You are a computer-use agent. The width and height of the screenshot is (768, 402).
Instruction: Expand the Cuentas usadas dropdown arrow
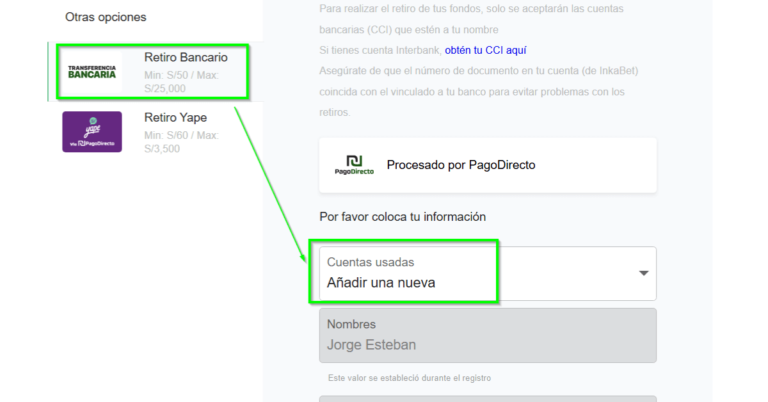pyautogui.click(x=644, y=273)
